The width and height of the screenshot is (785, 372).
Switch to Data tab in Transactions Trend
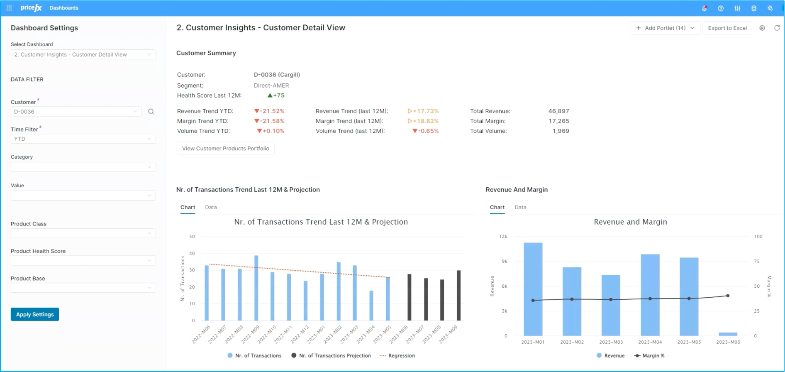point(211,207)
